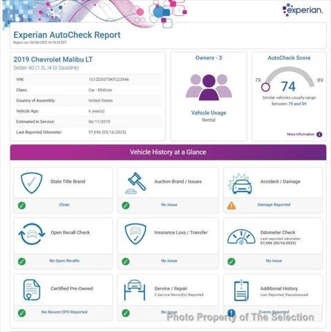
Task: Click the Certified Pre-Owned certificate icon
Action: pyautogui.click(x=32, y=290)
